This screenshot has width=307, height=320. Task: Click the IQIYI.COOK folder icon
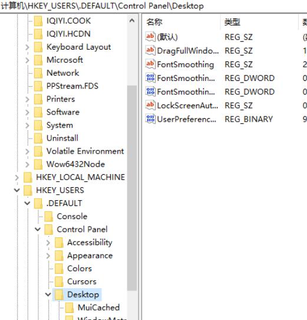point(38,21)
